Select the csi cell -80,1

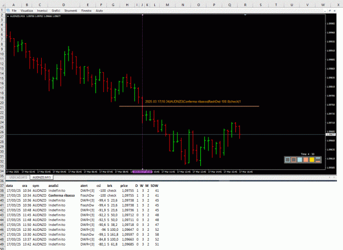102,245
